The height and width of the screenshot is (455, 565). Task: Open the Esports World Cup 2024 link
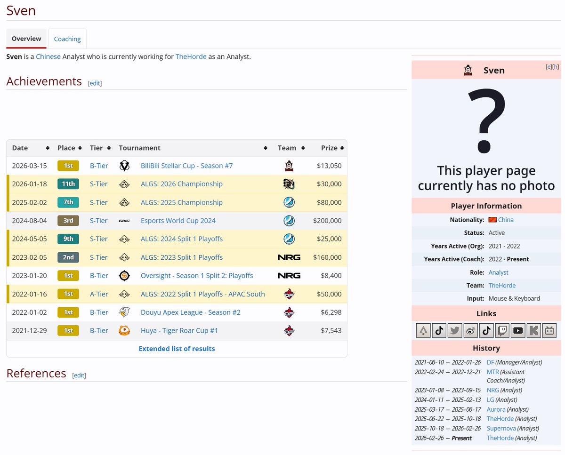178,221
